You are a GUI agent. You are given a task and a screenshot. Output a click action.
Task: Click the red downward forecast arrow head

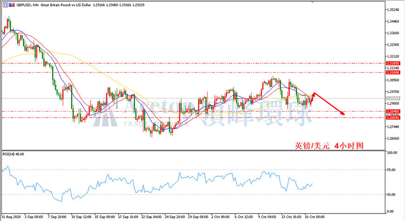(x=342, y=113)
